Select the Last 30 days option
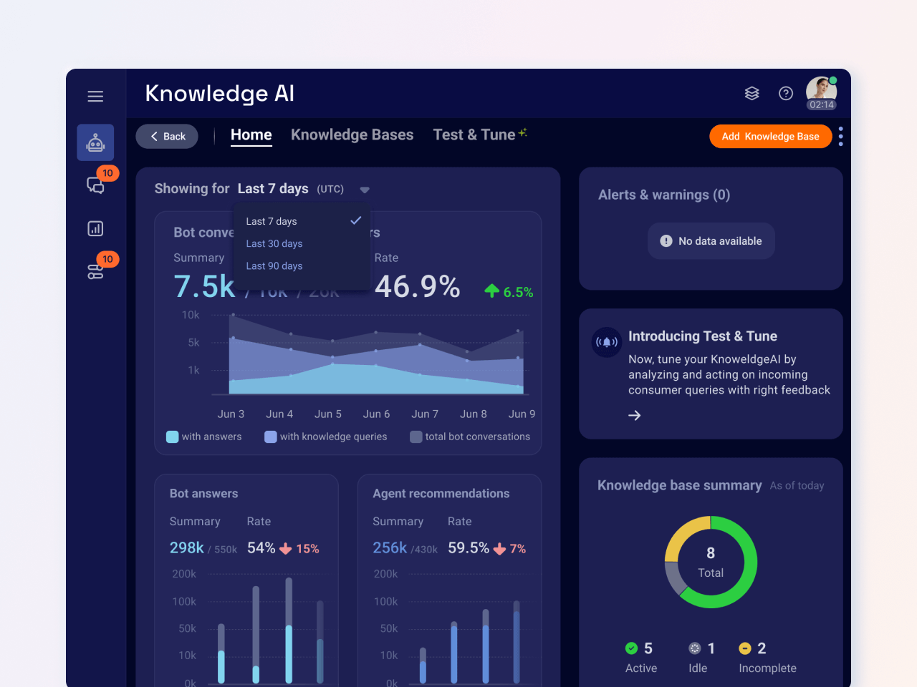 pyautogui.click(x=274, y=243)
